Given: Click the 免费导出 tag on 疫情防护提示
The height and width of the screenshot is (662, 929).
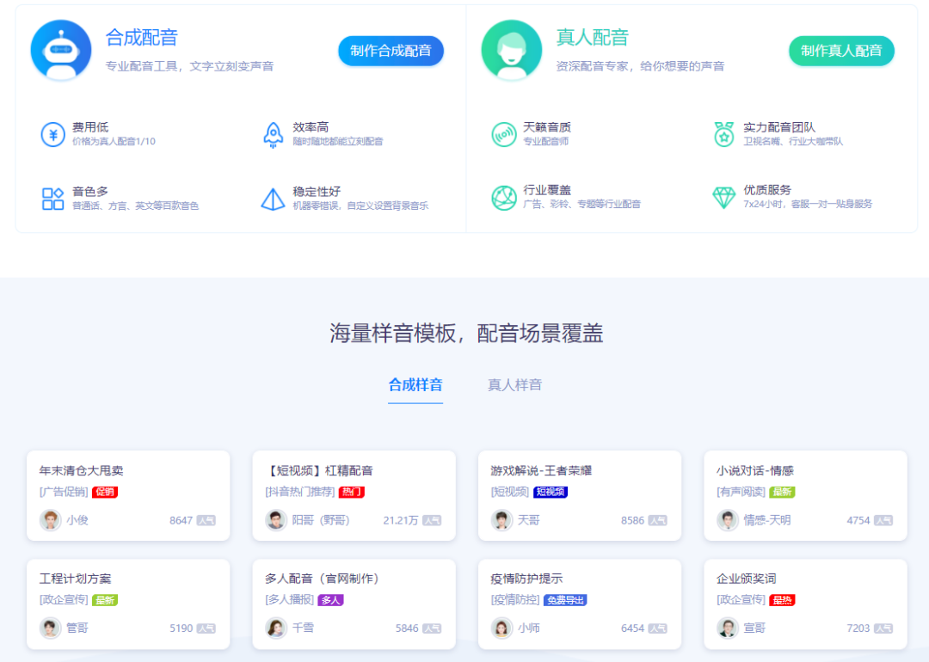Looking at the screenshot, I should tap(565, 600).
